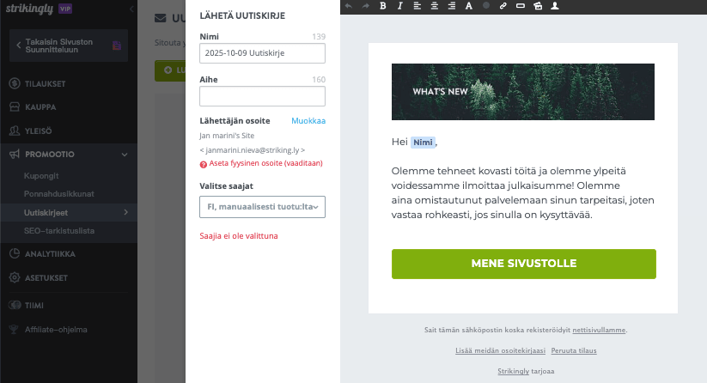The image size is (707, 383).
Task: Expand the Uutiskirjeet arrow
Action: [125, 212]
